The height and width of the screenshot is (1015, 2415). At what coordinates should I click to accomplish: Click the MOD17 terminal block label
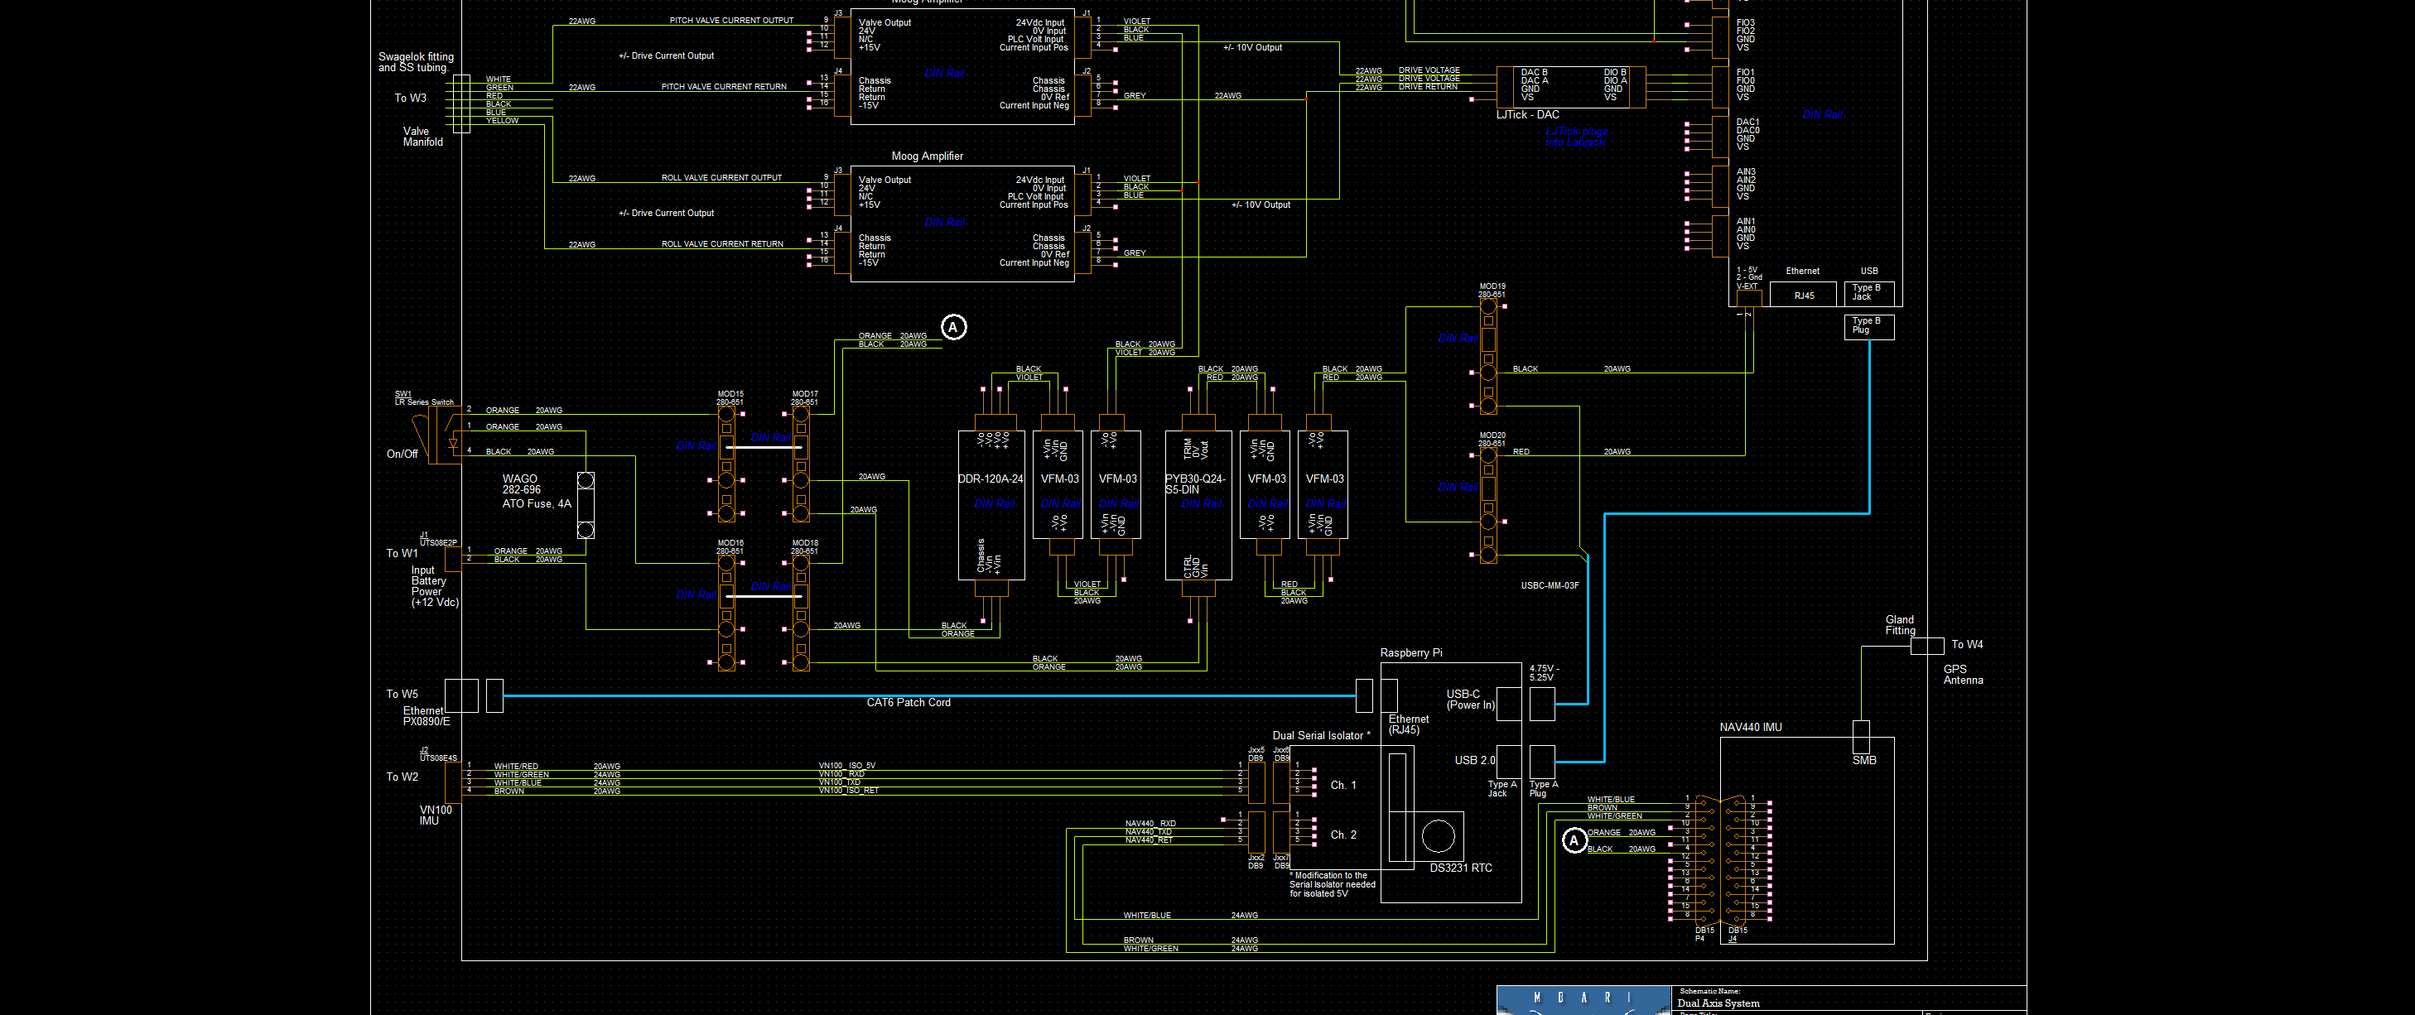pyautogui.click(x=804, y=398)
